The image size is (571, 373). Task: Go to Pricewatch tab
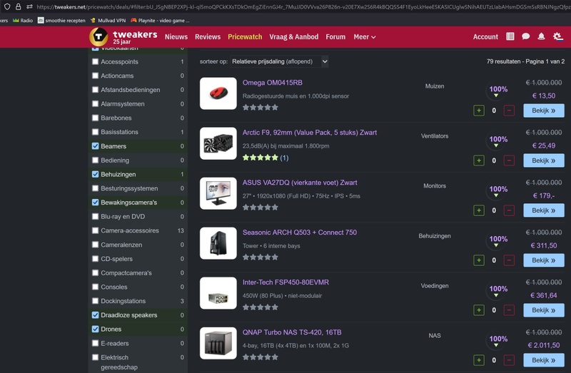(245, 37)
